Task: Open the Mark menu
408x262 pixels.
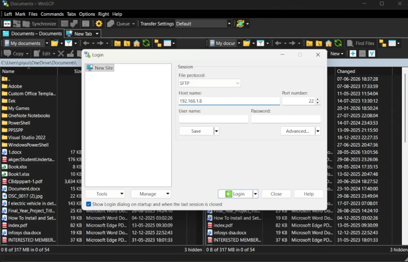Action: (x=20, y=14)
